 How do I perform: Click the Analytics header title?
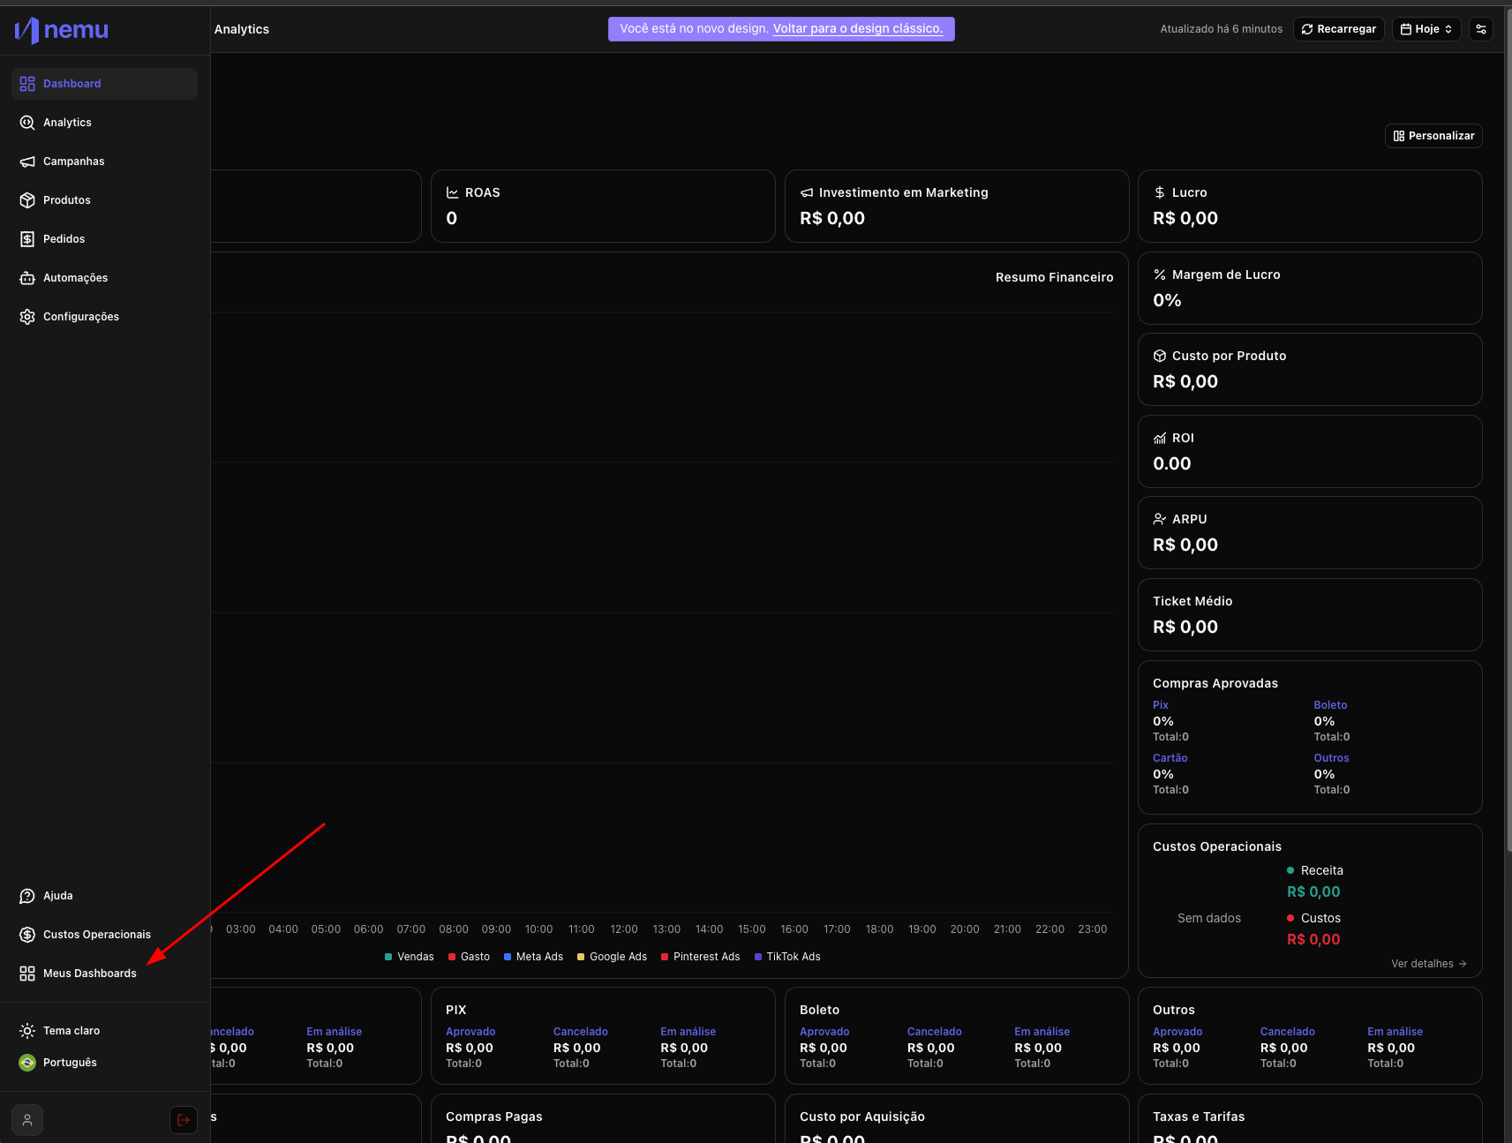pyautogui.click(x=242, y=29)
